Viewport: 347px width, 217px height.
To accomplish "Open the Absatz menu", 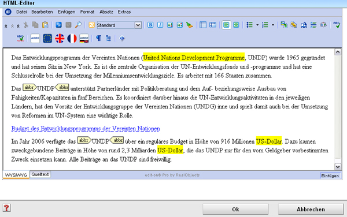I will (106, 12).
